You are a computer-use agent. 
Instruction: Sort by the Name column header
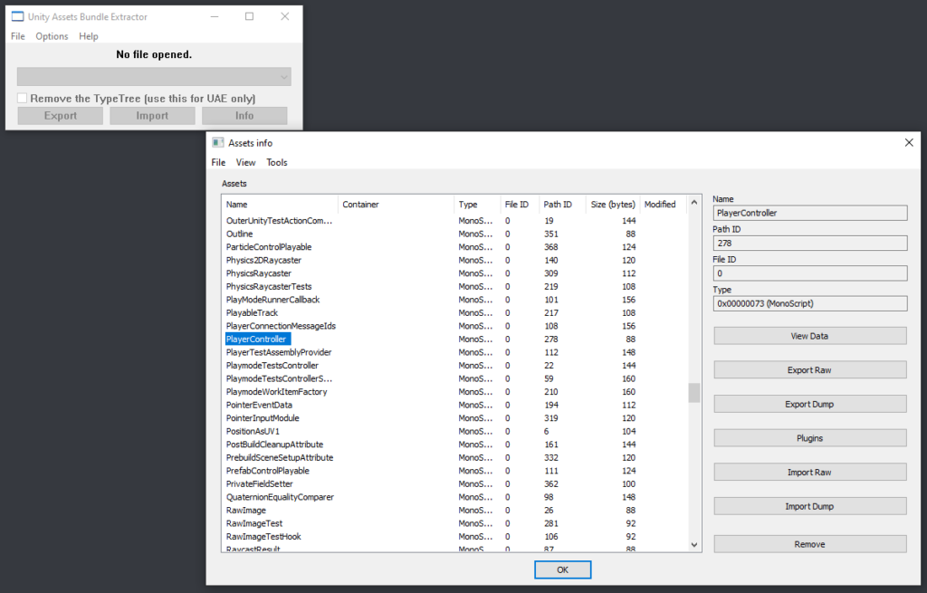coord(281,205)
